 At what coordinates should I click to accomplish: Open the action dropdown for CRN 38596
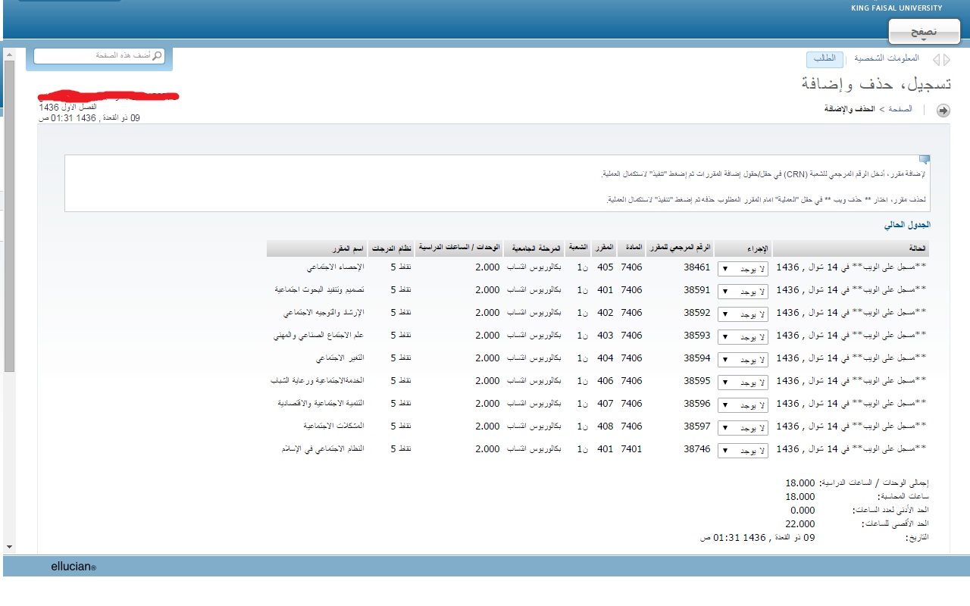(x=743, y=405)
